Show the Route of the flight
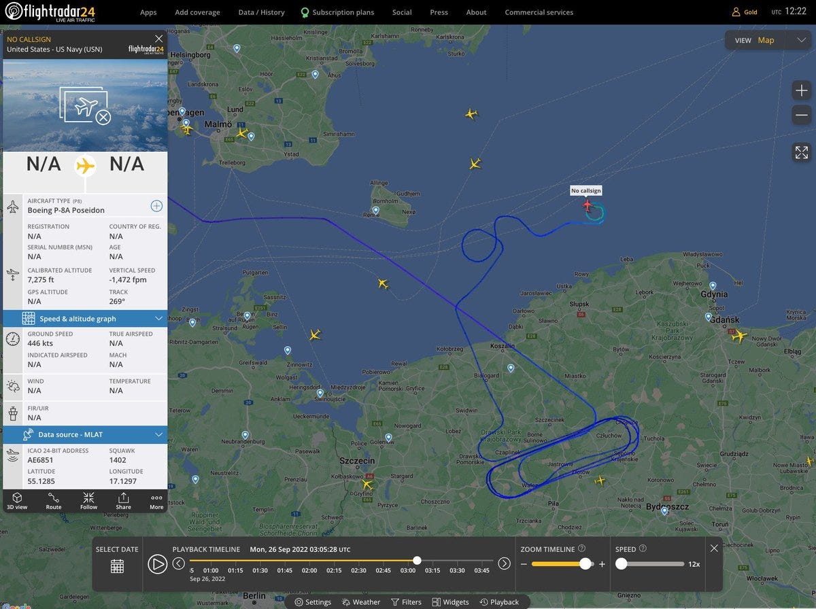816x609 pixels. point(54,501)
